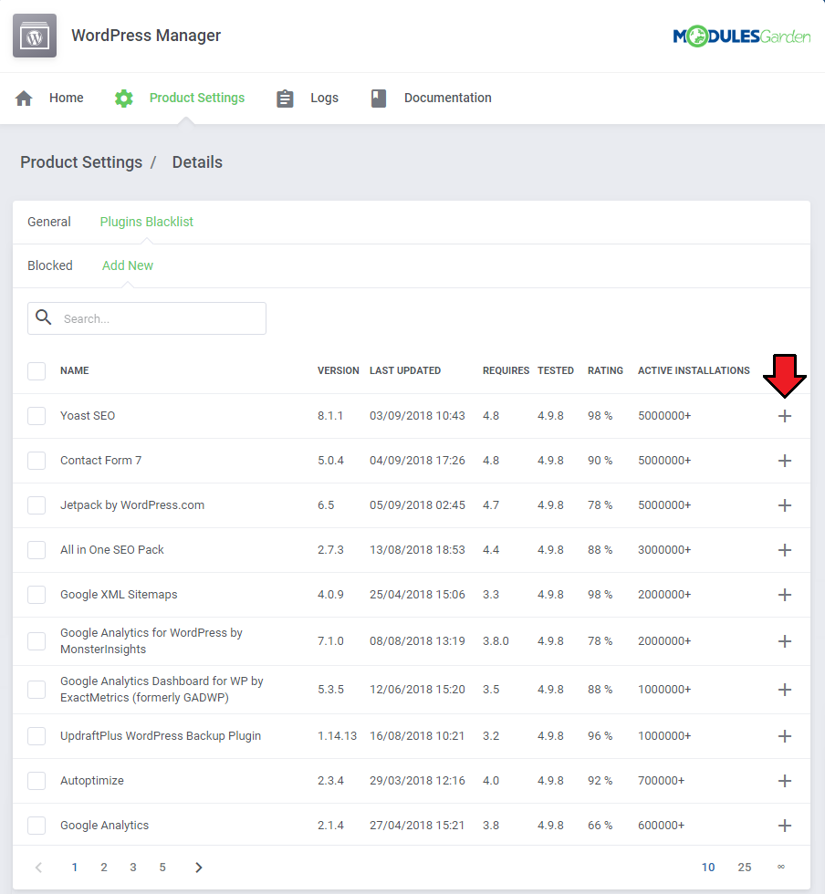
Task: Sort by NAME column header
Action: [x=75, y=370]
